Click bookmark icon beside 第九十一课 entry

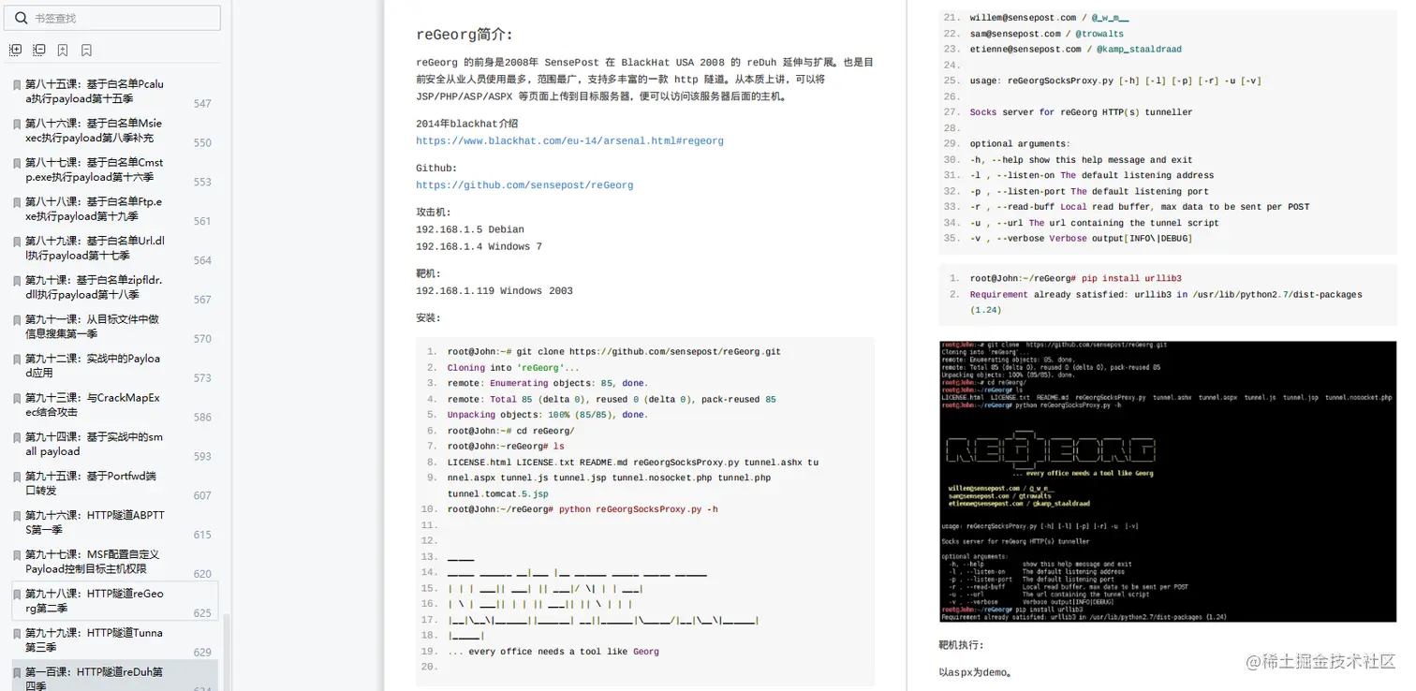(x=17, y=320)
